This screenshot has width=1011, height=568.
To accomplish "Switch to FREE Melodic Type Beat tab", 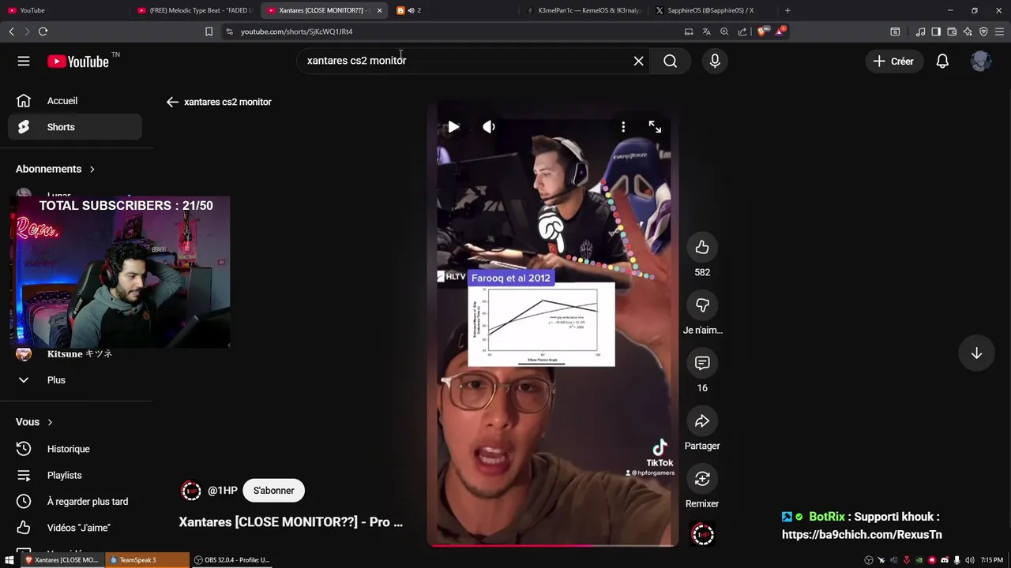I will [194, 10].
